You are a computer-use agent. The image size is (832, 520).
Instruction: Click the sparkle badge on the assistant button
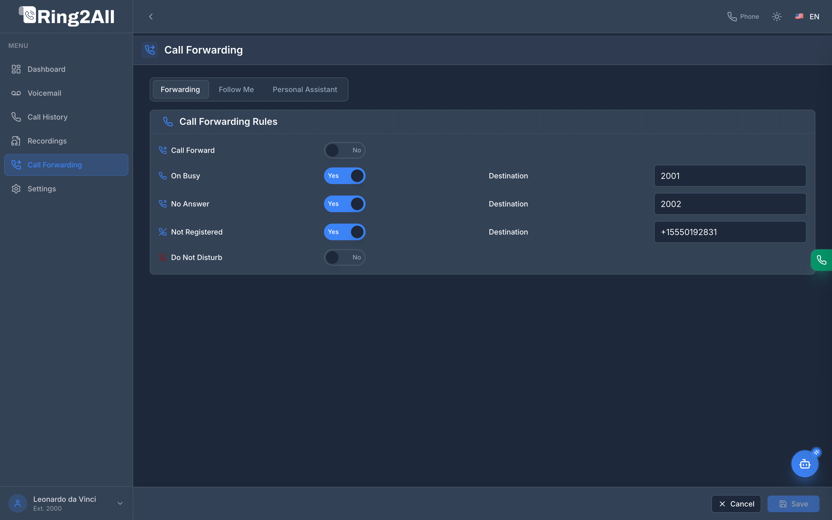click(x=816, y=452)
